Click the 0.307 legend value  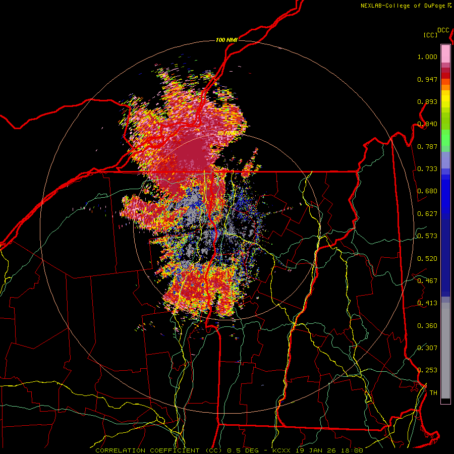tap(427, 348)
